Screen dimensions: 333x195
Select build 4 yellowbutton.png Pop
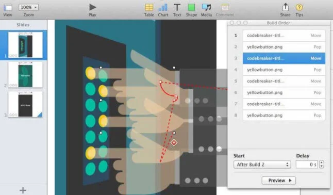pyautogui.click(x=284, y=70)
